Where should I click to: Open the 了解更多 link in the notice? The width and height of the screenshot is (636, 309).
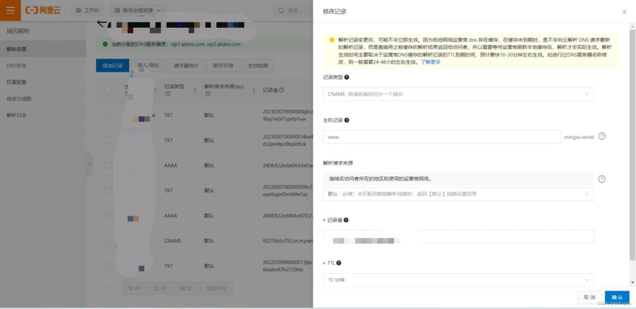[x=429, y=62]
